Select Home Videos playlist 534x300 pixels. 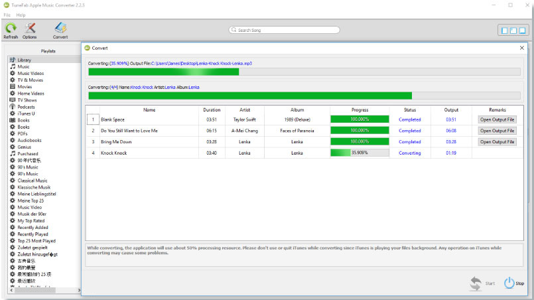[x=31, y=94]
